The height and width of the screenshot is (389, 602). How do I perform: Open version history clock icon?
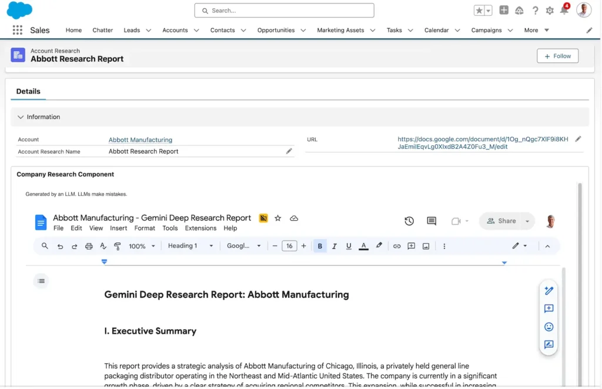[409, 221]
